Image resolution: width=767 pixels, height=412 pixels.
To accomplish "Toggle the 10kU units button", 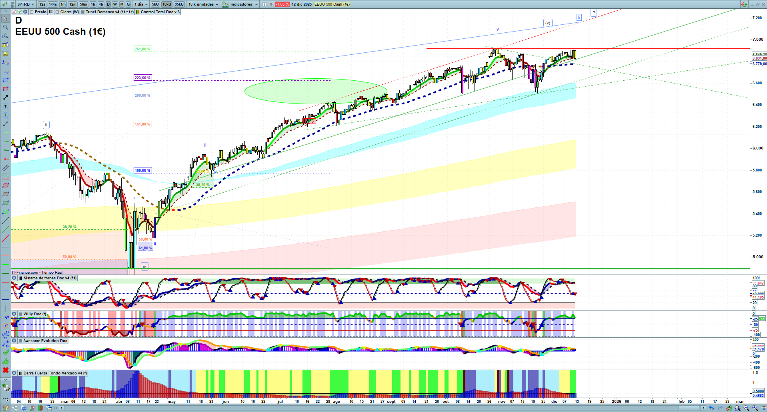I will (x=167, y=4).
